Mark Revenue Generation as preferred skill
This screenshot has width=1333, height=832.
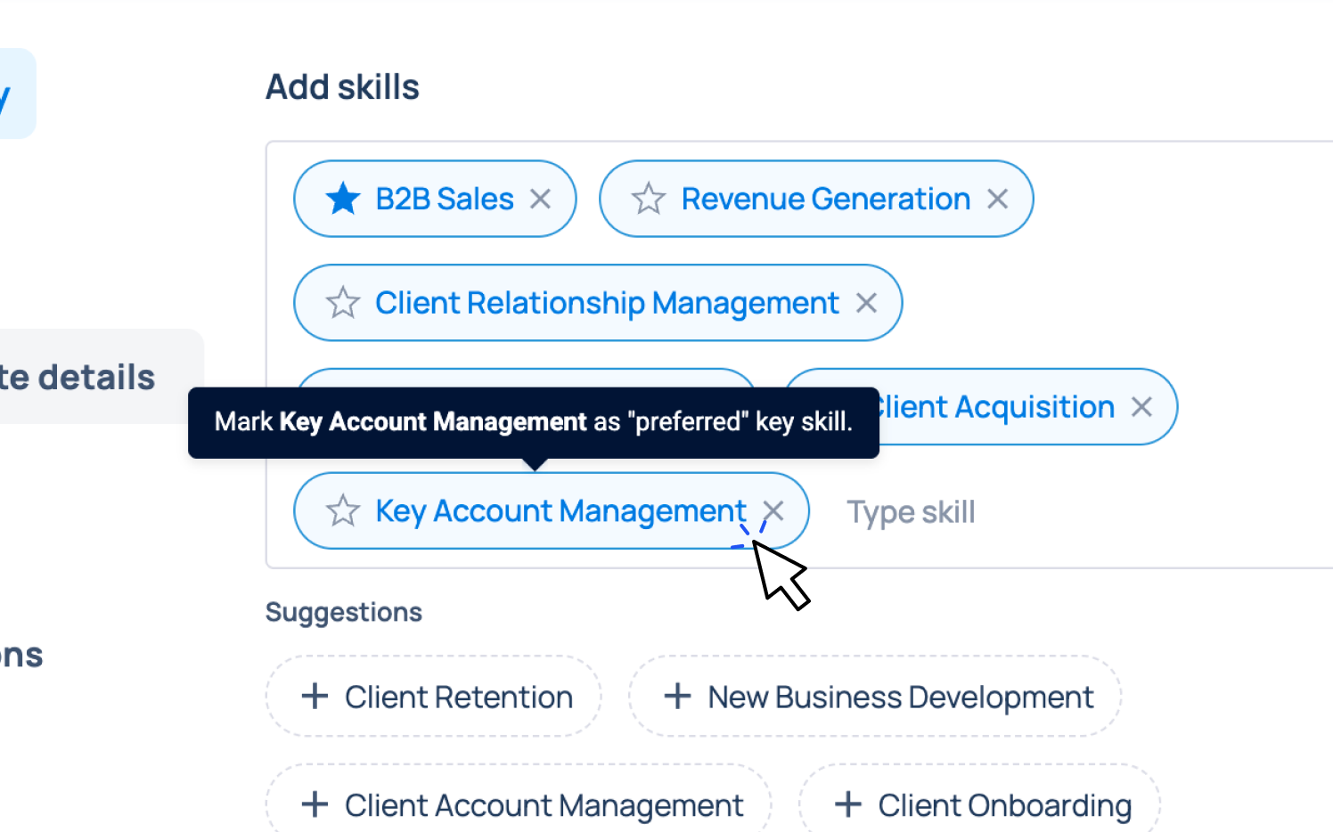pos(649,199)
